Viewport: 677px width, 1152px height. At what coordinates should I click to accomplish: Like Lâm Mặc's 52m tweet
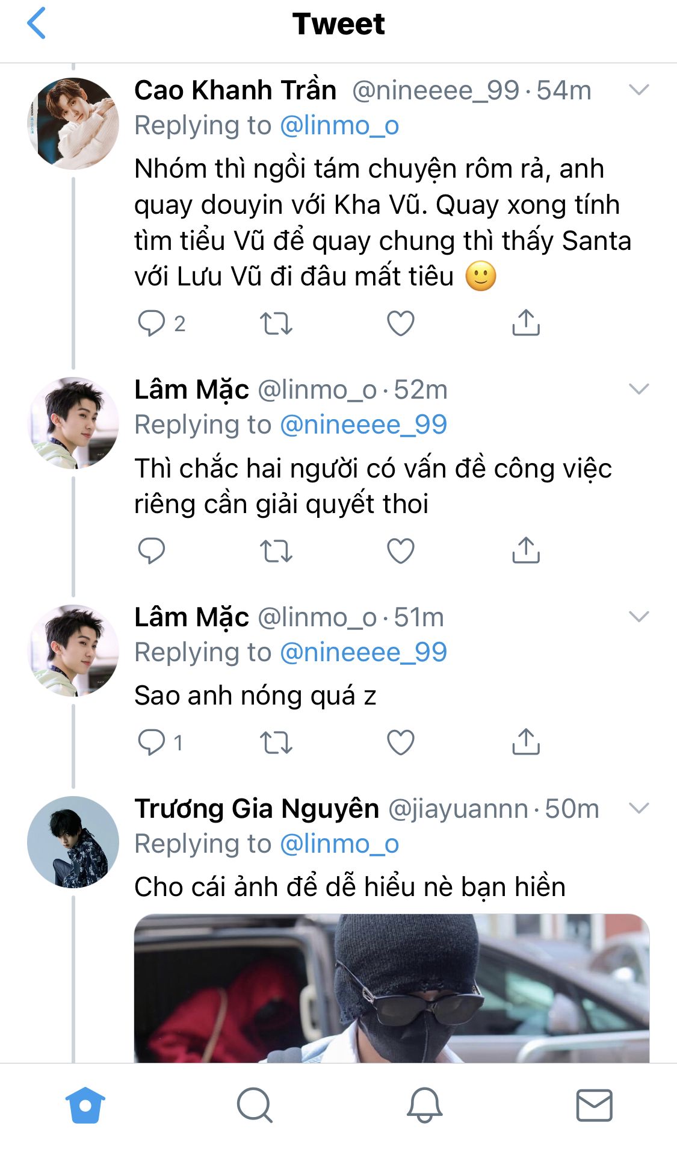pyautogui.click(x=401, y=550)
